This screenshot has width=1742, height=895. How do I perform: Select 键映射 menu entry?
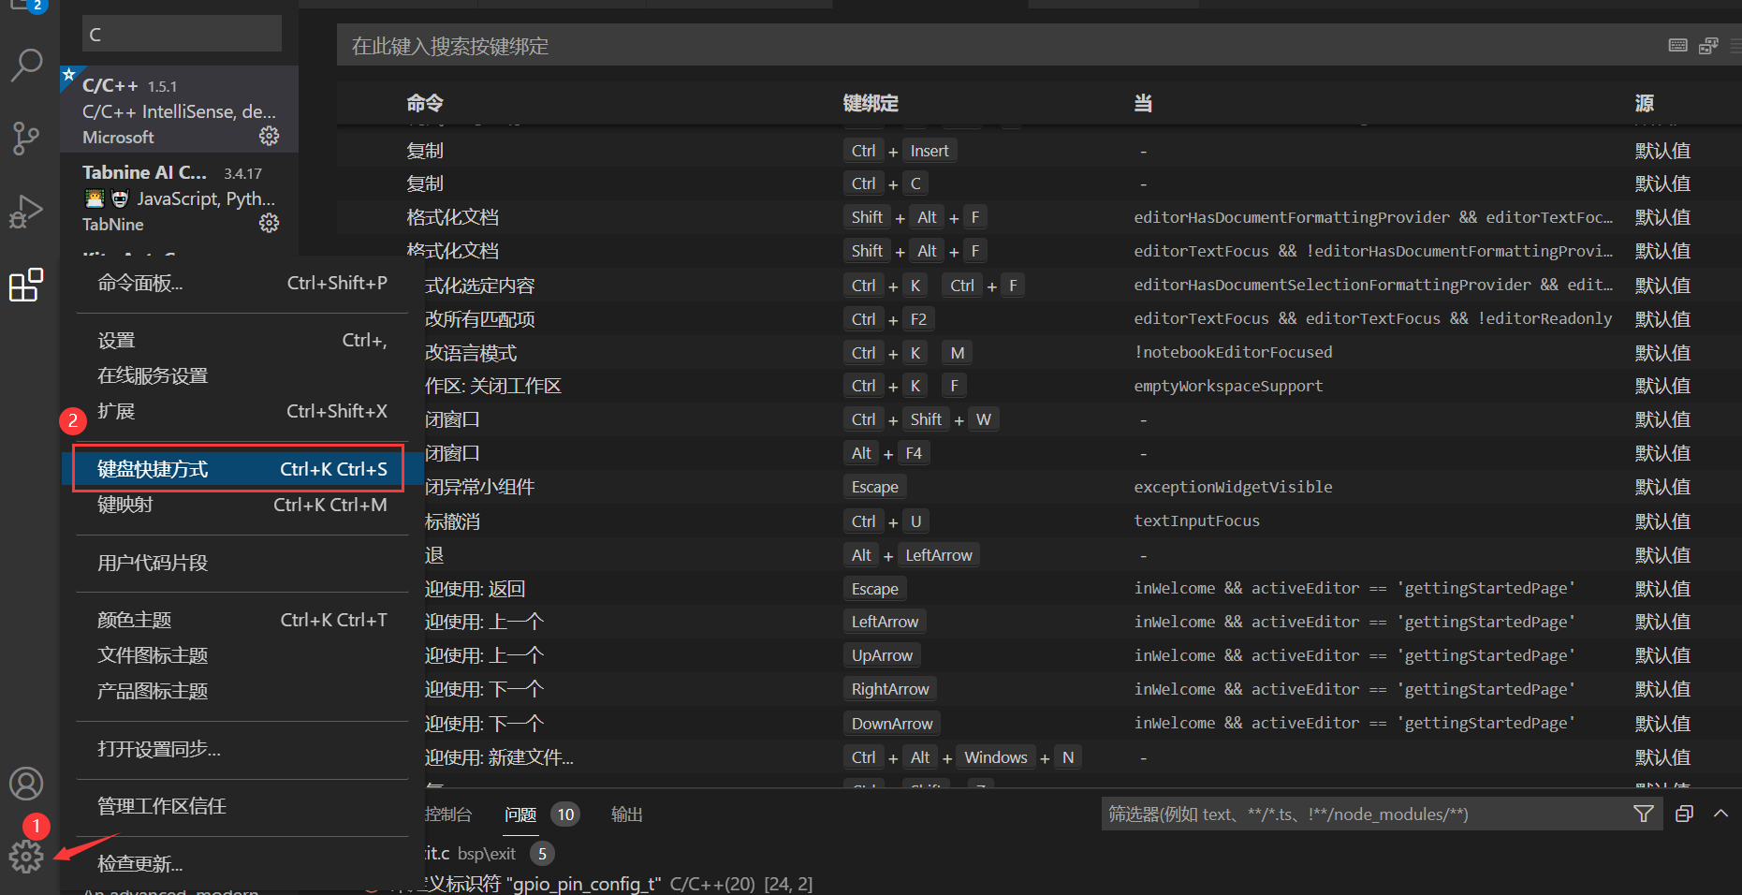(242, 505)
